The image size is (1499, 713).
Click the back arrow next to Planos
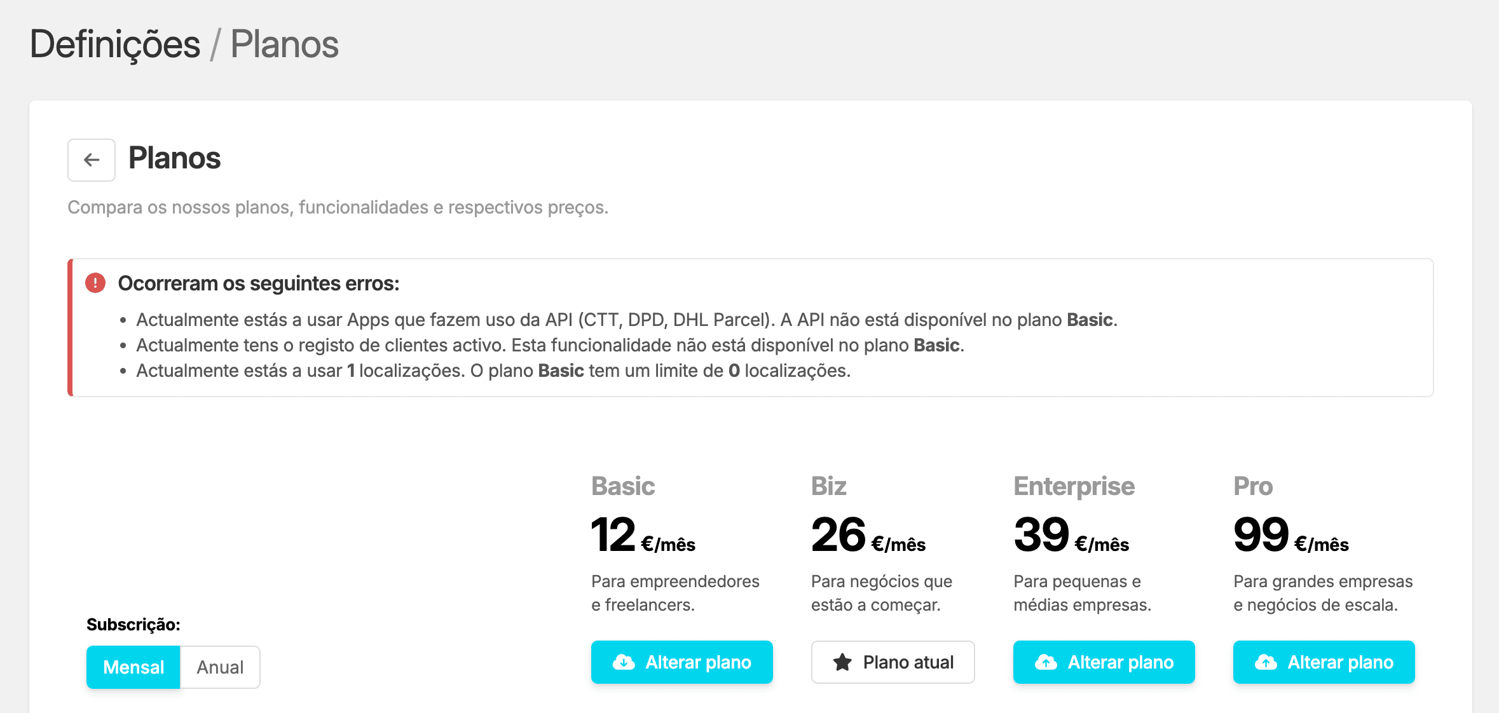(92, 160)
